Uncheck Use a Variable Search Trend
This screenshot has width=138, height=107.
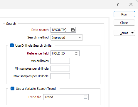pyautogui.click(x=12, y=89)
